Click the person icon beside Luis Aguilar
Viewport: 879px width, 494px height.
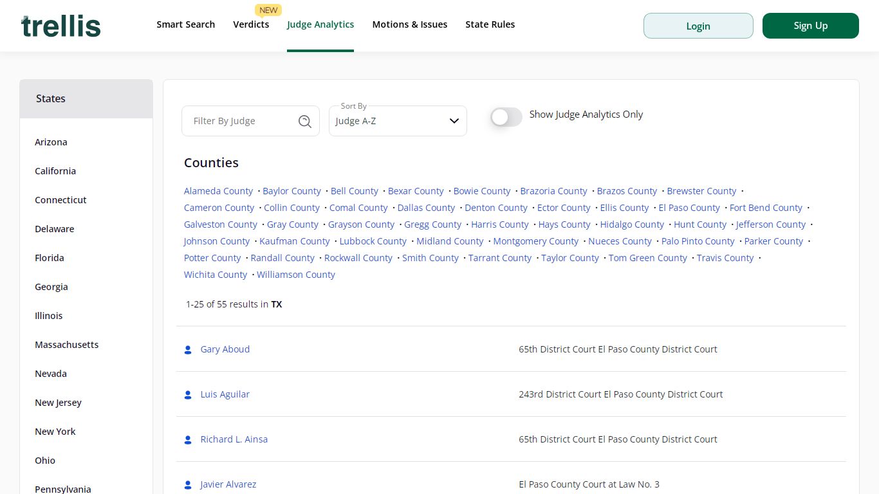coord(188,395)
